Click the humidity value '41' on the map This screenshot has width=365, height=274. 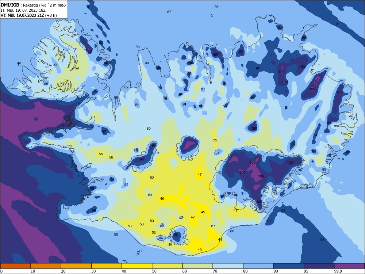coord(220,239)
